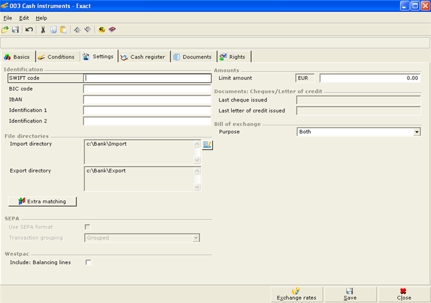Open Exchange rates from the bottom bar
This screenshot has height=303, width=431.
[x=296, y=294]
